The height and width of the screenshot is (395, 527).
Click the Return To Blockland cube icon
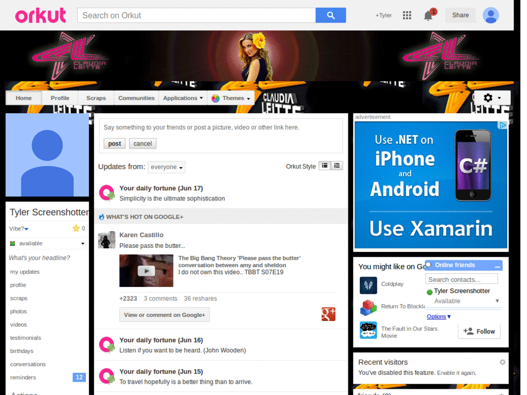(368, 308)
